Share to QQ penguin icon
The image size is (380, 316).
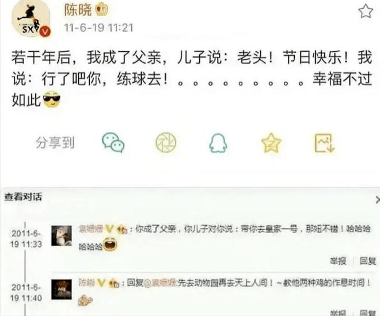218,143
